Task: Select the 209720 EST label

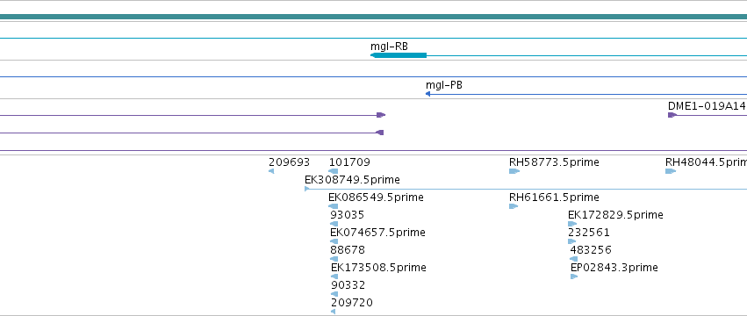Action: [x=352, y=303]
